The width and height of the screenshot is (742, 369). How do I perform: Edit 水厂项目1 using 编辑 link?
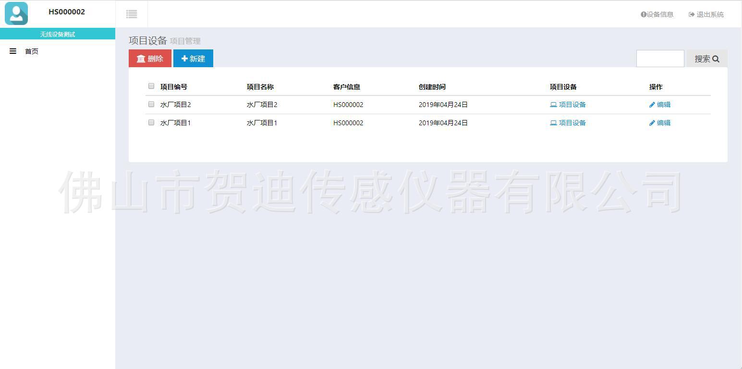click(x=660, y=123)
